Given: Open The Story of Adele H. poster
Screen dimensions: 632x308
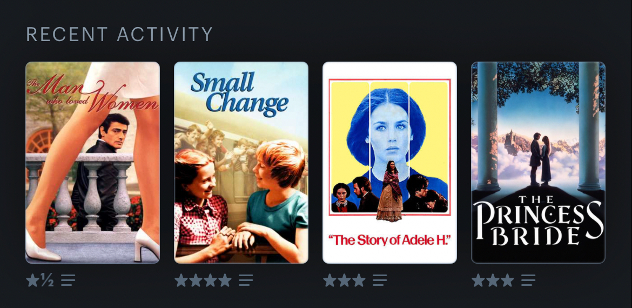Looking at the screenshot, I should pos(390,163).
